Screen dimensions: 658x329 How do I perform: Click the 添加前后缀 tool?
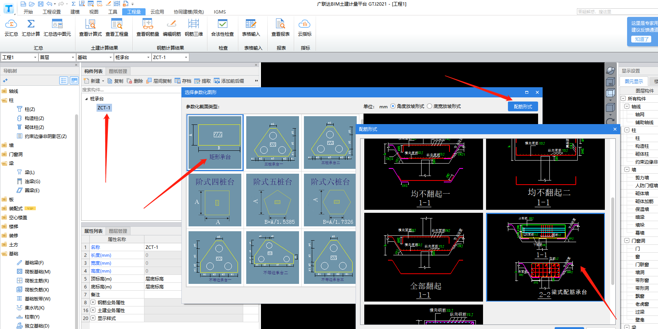tap(229, 81)
